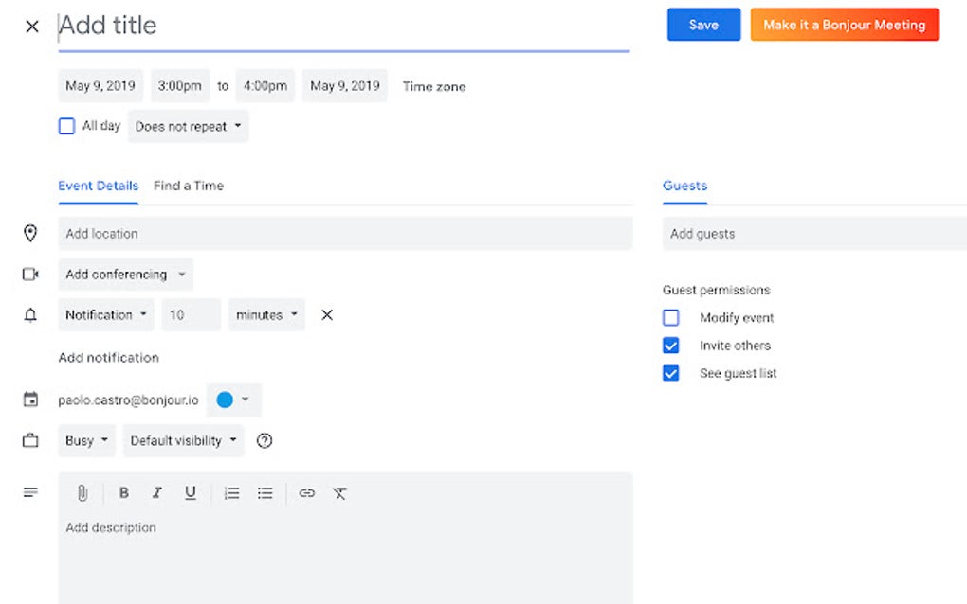Insert a numbered list in the description

click(x=231, y=492)
